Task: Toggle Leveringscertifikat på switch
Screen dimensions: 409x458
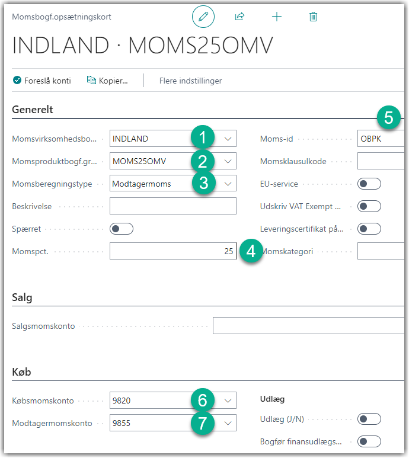Action: click(x=369, y=229)
